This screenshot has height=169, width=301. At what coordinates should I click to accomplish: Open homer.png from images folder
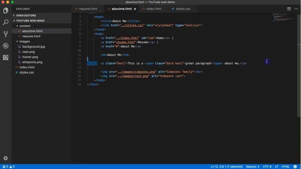30,57
